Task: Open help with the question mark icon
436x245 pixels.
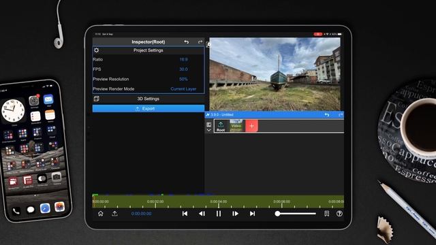Action: pyautogui.click(x=339, y=214)
